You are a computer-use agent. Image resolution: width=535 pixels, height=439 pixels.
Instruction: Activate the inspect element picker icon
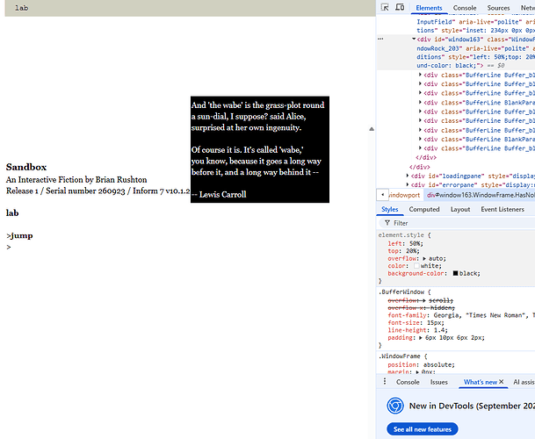tap(385, 7)
